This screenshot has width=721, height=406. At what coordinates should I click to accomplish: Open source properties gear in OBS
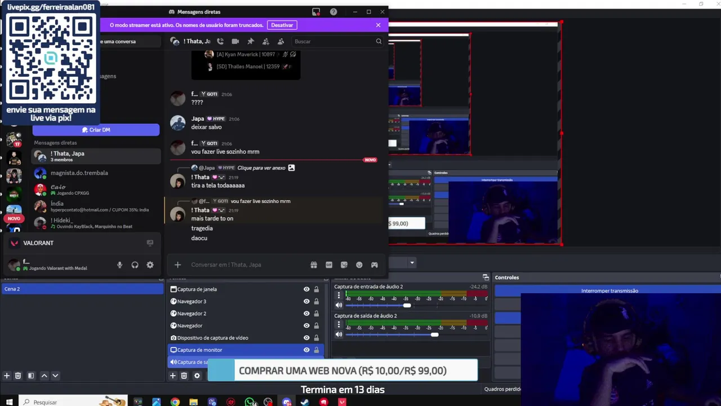pos(197,376)
